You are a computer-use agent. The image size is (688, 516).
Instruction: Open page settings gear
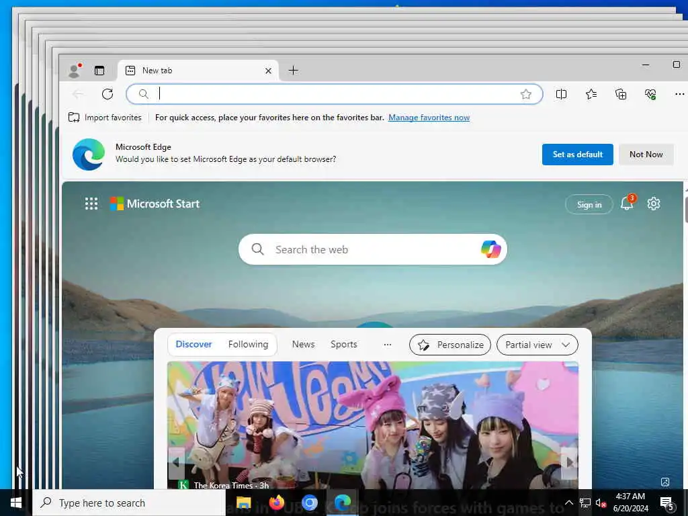click(x=653, y=204)
